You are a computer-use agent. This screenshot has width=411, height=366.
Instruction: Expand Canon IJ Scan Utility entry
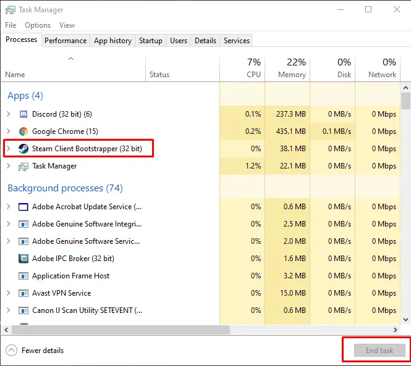[9, 310]
